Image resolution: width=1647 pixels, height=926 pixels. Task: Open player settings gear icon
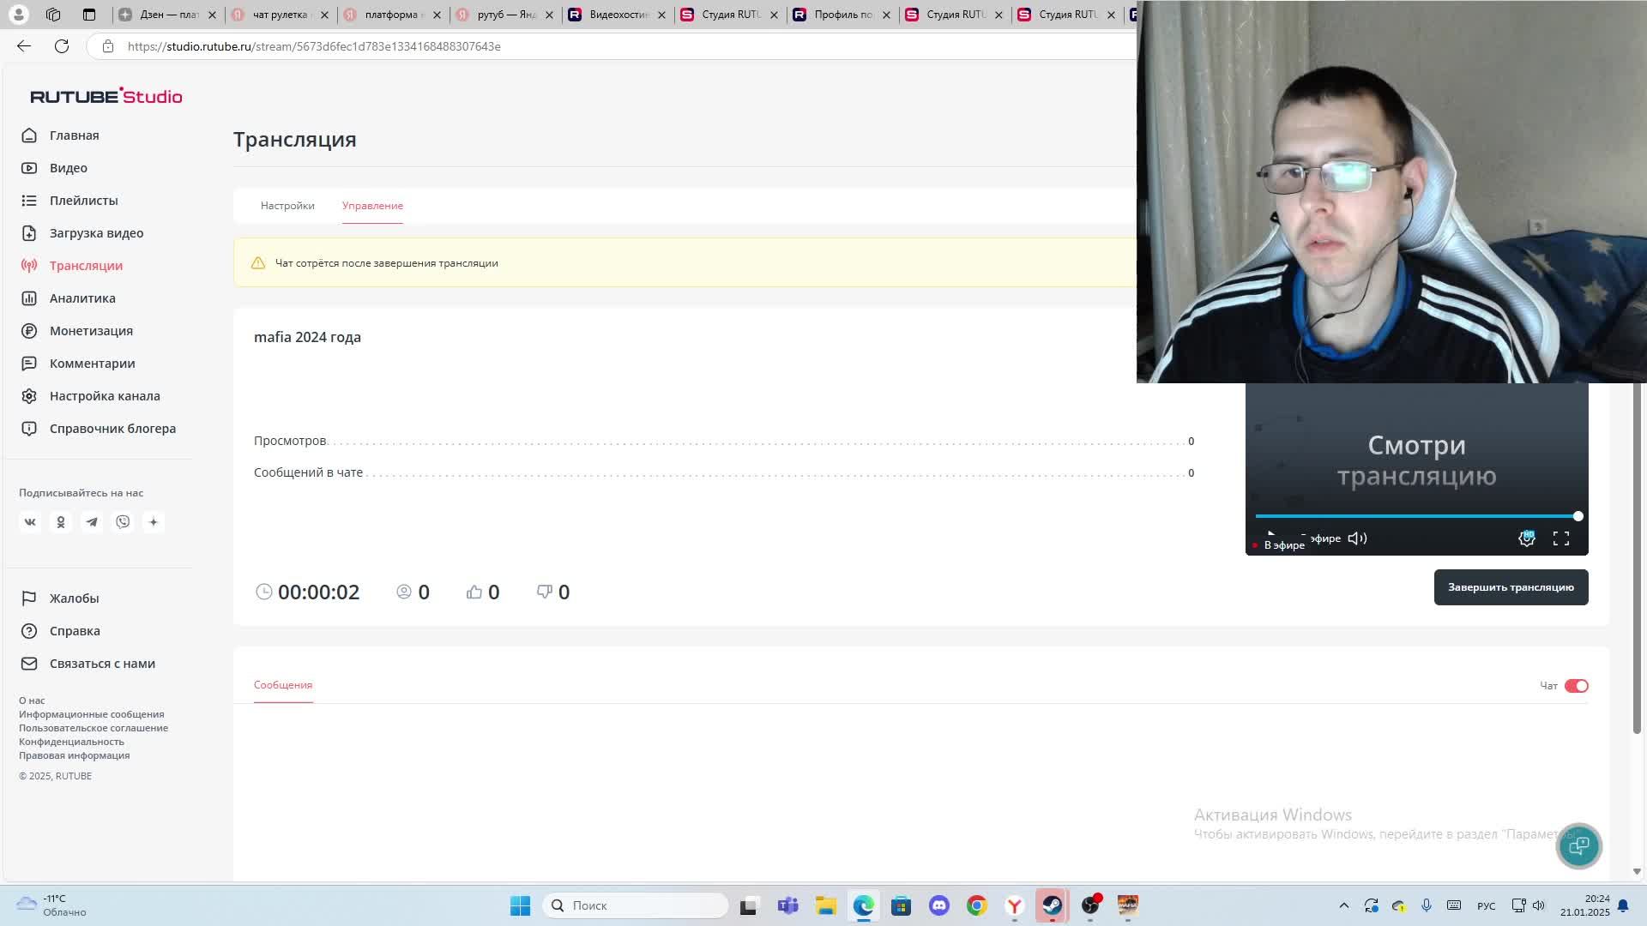coord(1527,538)
